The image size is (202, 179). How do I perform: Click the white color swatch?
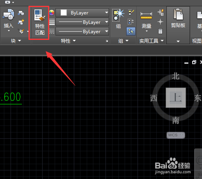64,13
